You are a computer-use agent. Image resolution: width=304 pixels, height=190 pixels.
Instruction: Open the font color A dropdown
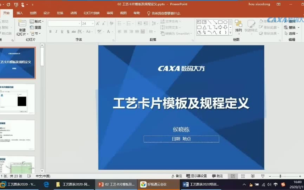[109, 32]
